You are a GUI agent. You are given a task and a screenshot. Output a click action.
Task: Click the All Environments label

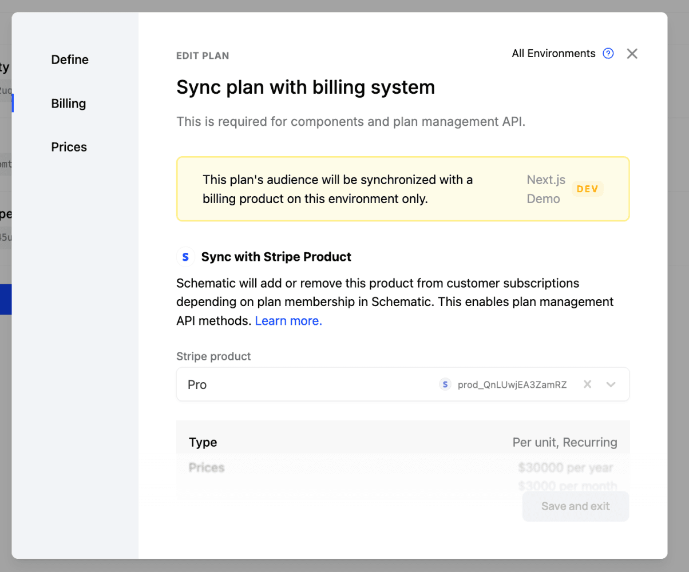coord(553,54)
